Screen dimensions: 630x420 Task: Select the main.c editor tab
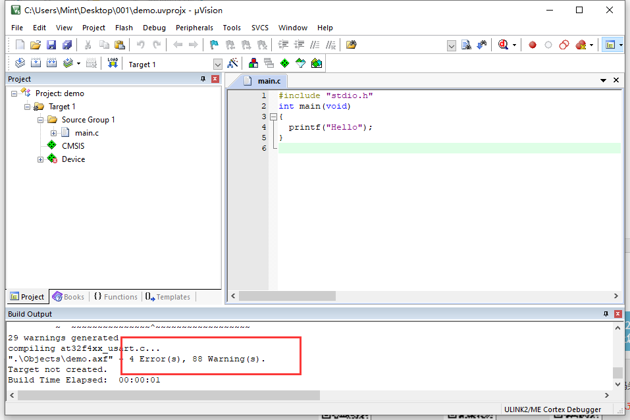tap(263, 81)
